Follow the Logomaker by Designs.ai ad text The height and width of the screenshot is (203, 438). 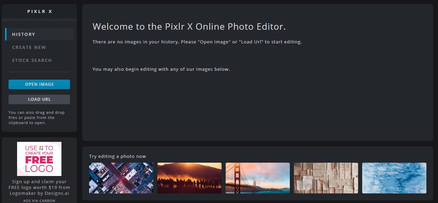pyautogui.click(x=39, y=187)
